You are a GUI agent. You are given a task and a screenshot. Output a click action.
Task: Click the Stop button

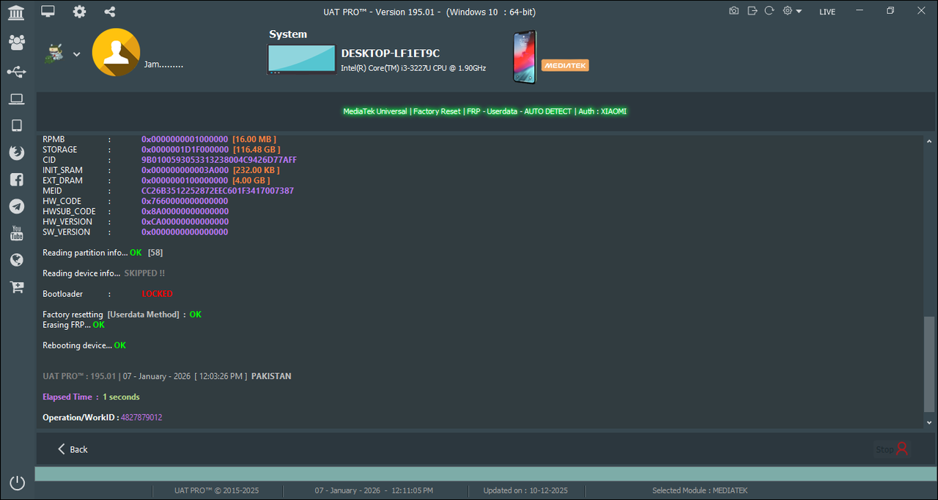[x=892, y=449]
